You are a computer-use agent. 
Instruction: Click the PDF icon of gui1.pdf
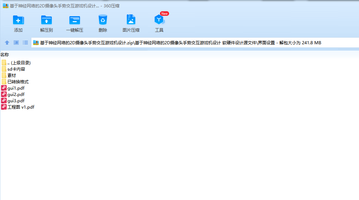tap(4, 88)
